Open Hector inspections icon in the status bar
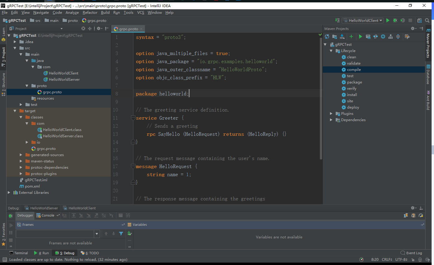 point(420,260)
